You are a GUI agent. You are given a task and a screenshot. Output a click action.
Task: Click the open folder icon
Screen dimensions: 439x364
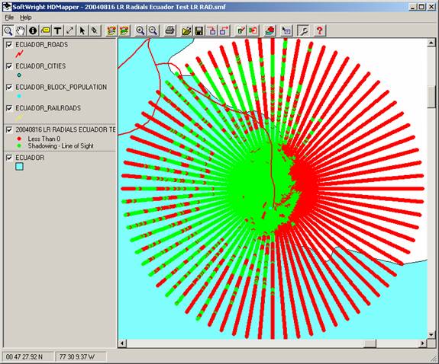187,30
